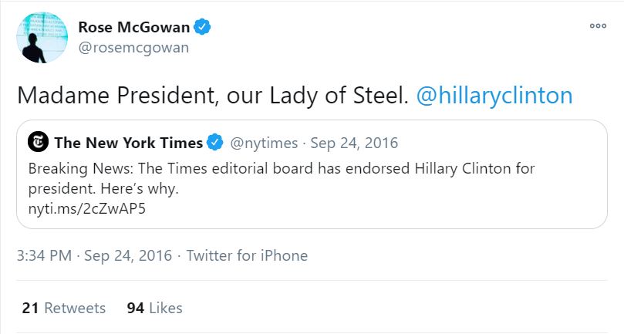Click the 3:34 PM tweet timestamp
624x334 pixels.
(42, 256)
